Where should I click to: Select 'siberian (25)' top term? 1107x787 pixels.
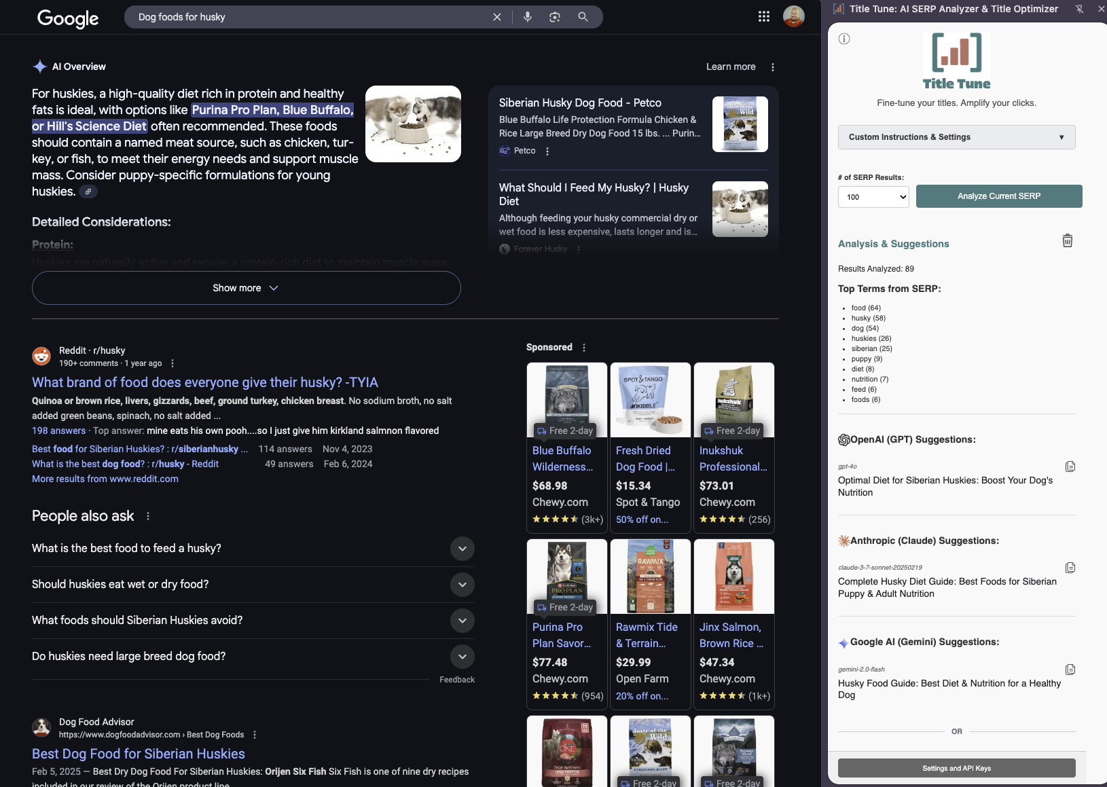click(x=872, y=348)
